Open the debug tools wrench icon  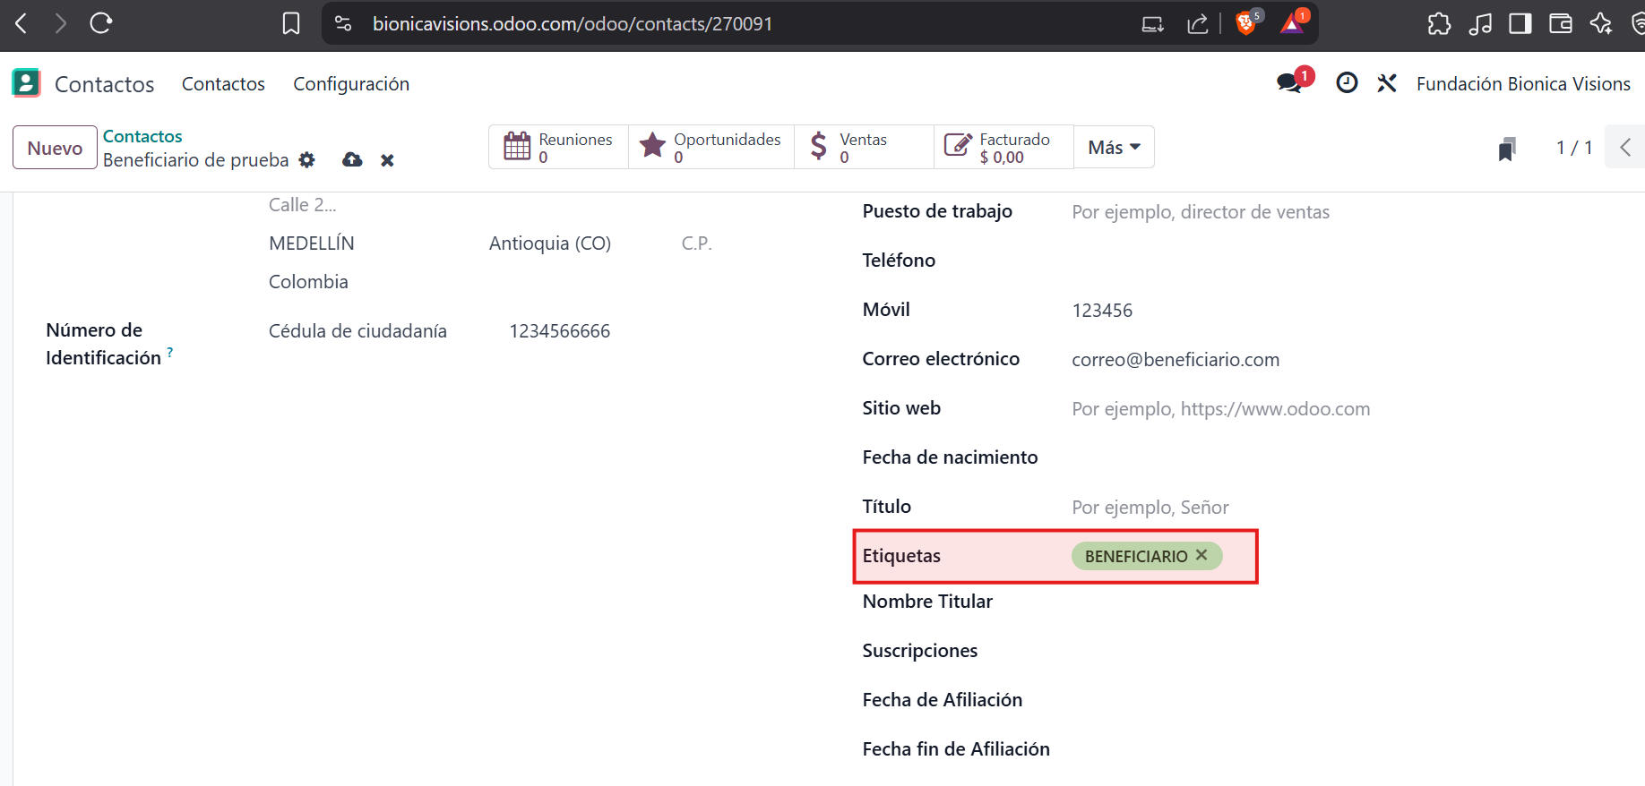[x=1387, y=83]
